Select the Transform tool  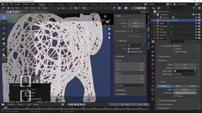point(4,44)
